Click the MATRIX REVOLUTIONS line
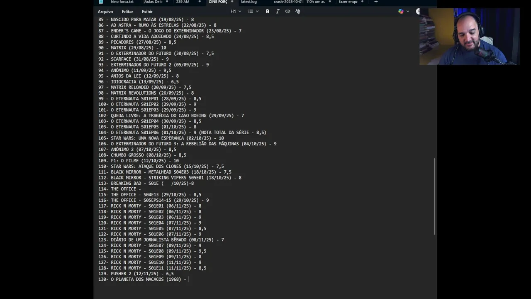The image size is (531, 299). click(146, 93)
